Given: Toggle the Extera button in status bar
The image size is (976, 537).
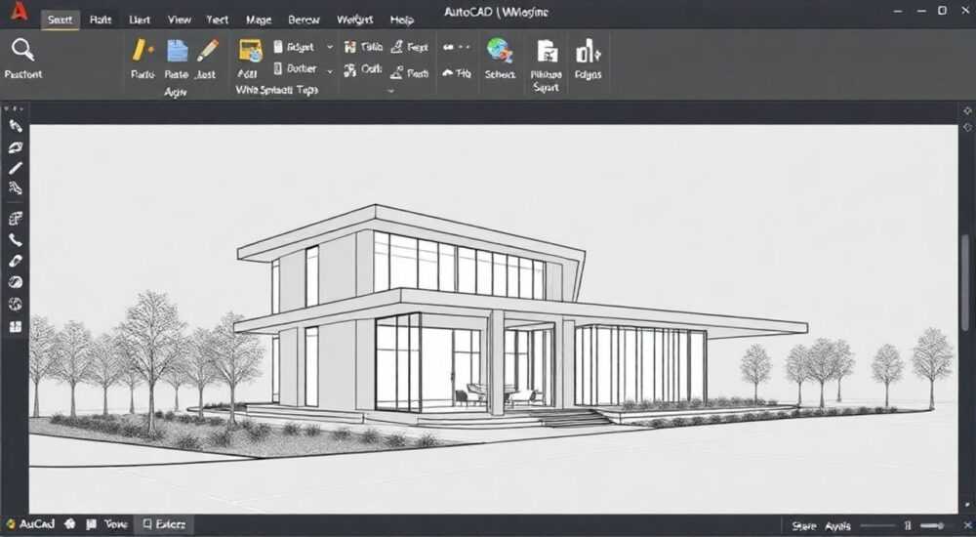Looking at the screenshot, I should (x=164, y=524).
